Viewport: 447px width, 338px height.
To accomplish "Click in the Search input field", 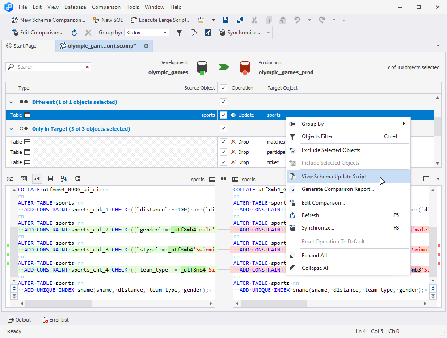I will pos(50,67).
